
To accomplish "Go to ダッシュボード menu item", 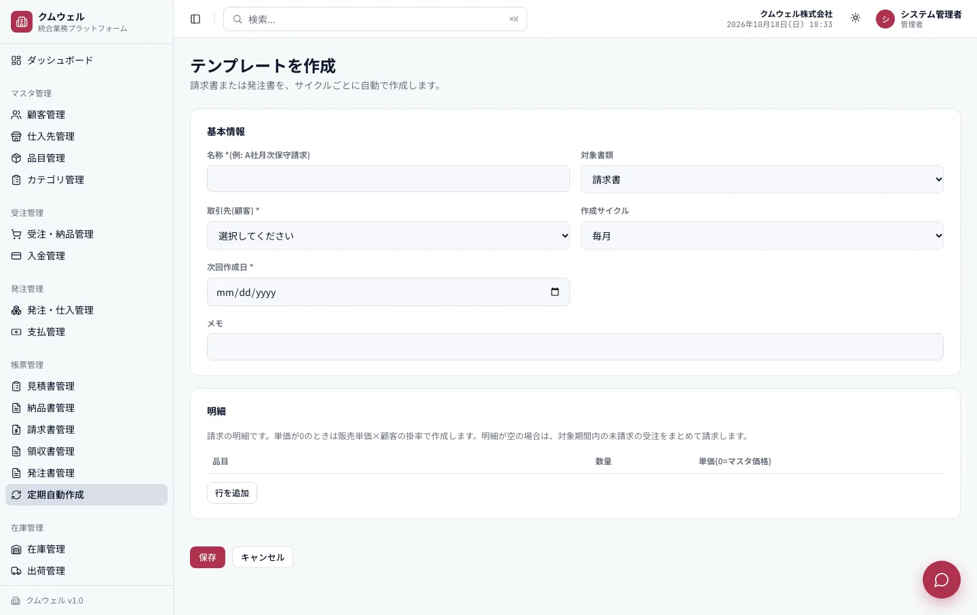I will (x=86, y=60).
